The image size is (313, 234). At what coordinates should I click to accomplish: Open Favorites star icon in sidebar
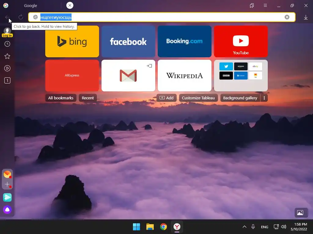(7, 56)
